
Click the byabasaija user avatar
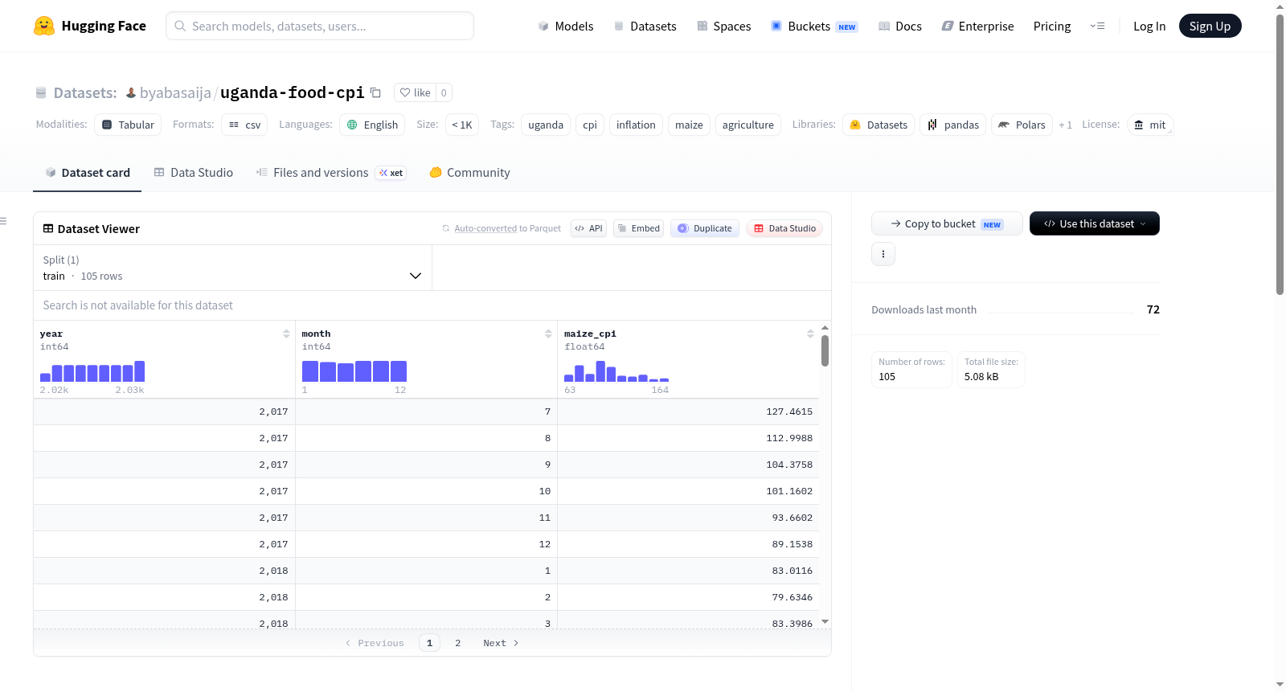pyautogui.click(x=131, y=92)
